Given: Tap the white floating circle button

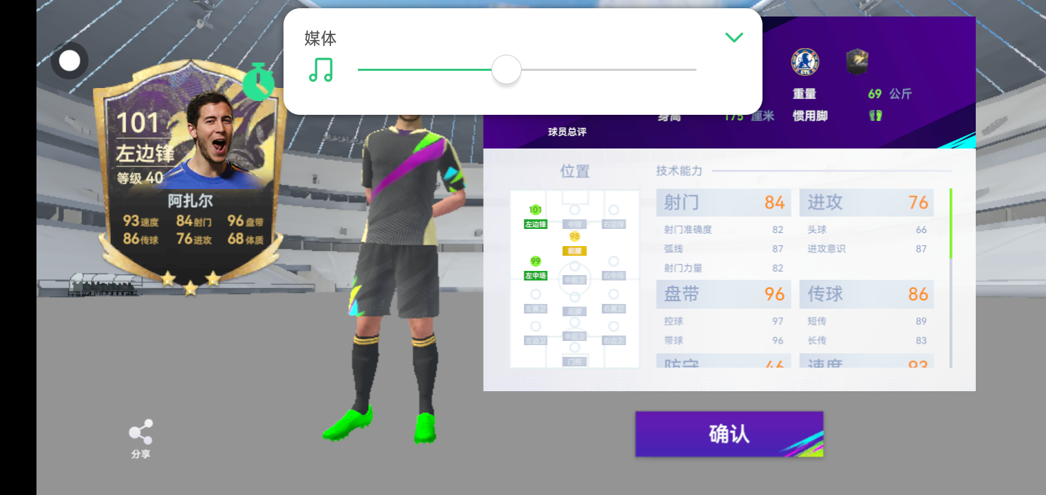Looking at the screenshot, I should tap(70, 61).
